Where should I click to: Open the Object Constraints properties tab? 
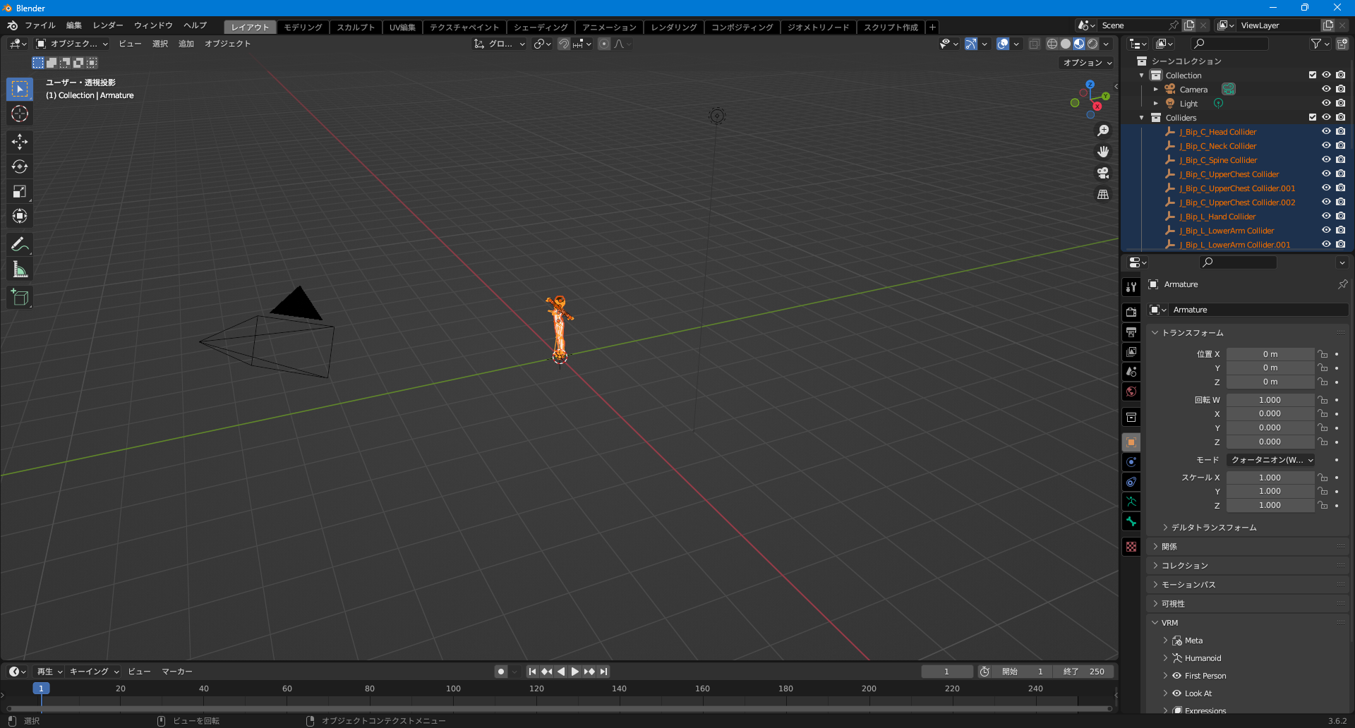click(1131, 482)
